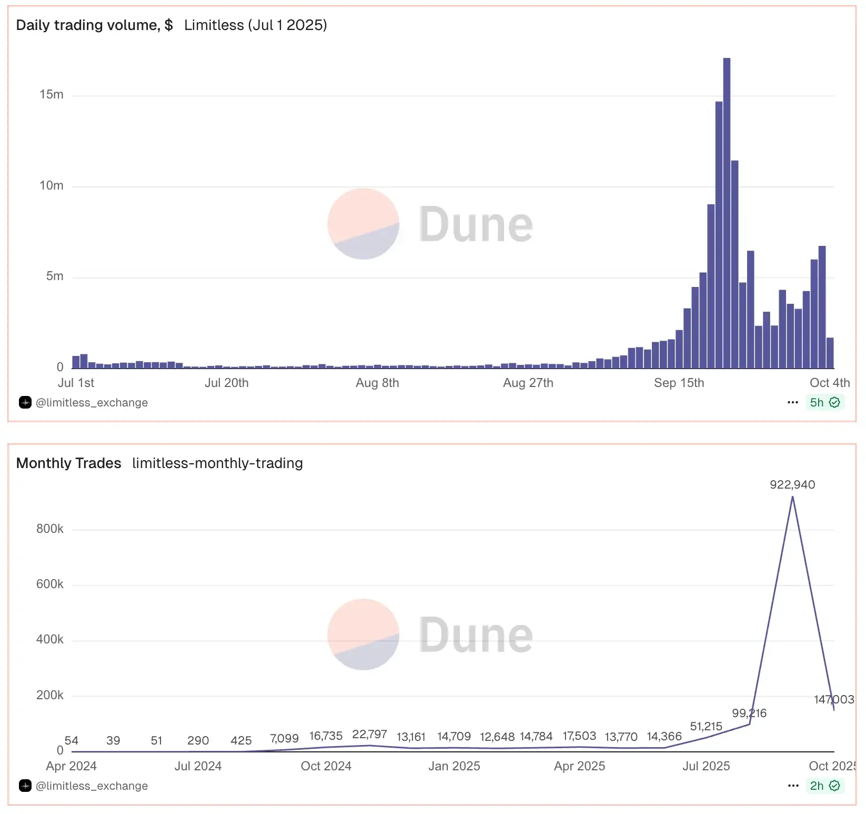Screen dimensions: 866x814
Task: Click the limitless-monthly-trading subtitle text
Action: (217, 463)
